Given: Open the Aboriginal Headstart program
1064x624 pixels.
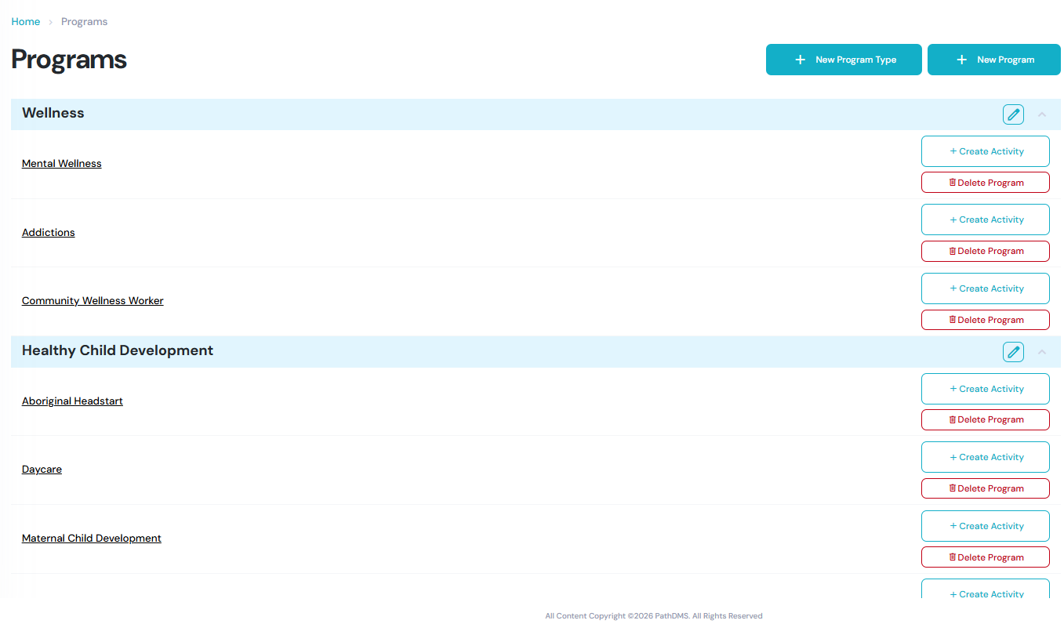Looking at the screenshot, I should coord(72,401).
